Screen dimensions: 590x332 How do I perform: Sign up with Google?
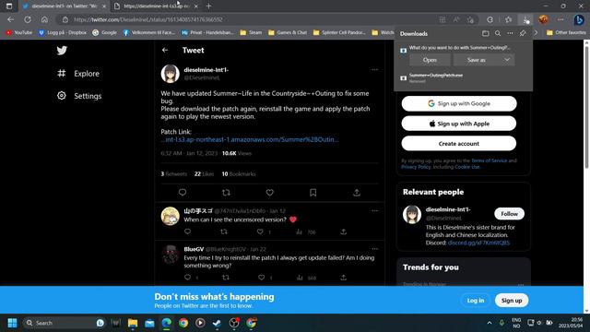click(459, 103)
